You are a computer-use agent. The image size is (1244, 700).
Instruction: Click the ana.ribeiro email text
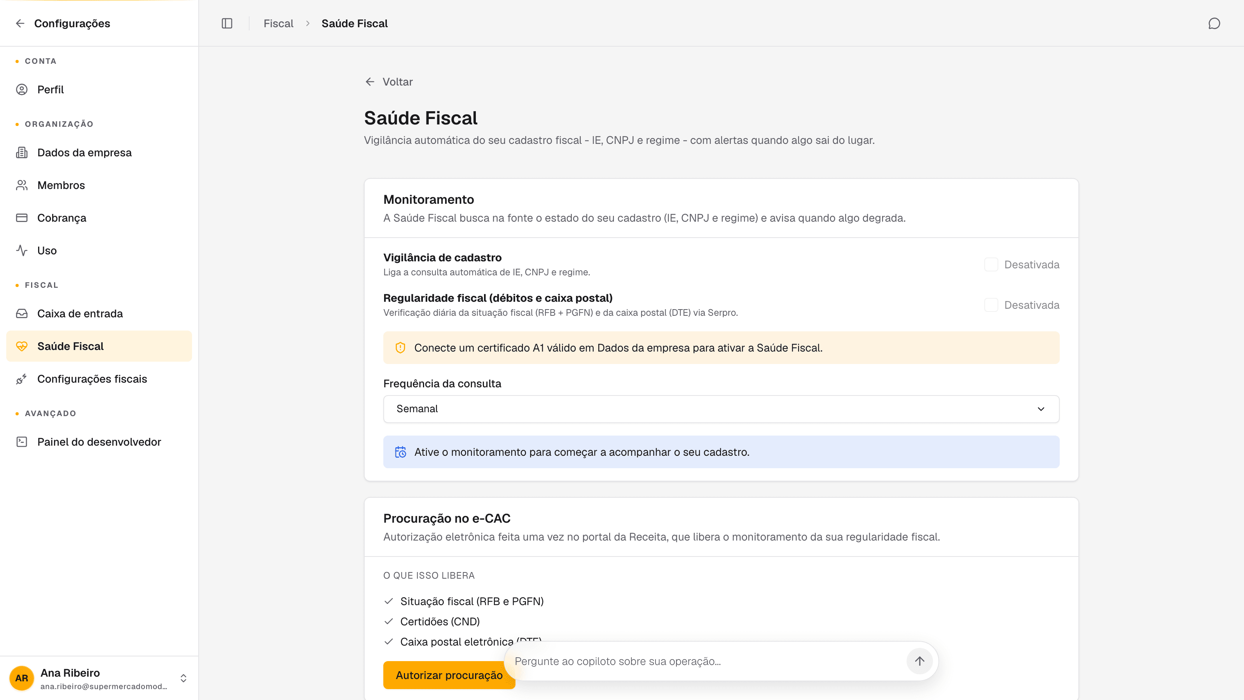(104, 686)
